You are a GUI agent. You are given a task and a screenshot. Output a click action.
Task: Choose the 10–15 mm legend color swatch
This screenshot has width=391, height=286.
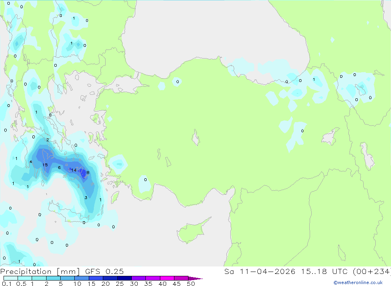[x=82, y=278]
